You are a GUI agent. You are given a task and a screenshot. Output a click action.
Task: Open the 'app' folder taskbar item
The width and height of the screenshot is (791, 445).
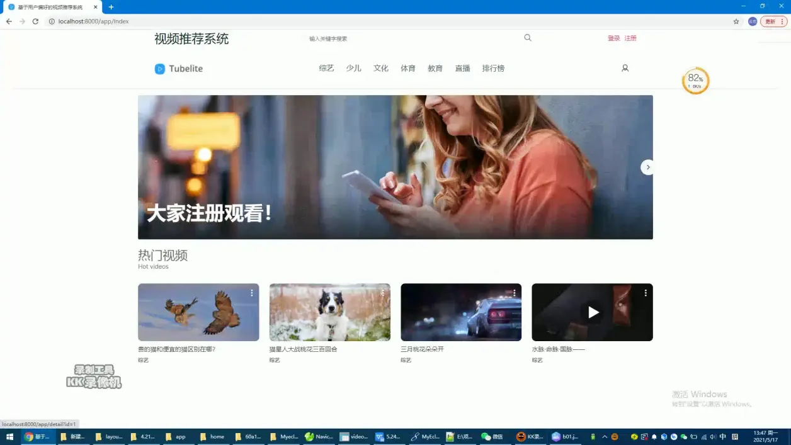[x=179, y=437]
